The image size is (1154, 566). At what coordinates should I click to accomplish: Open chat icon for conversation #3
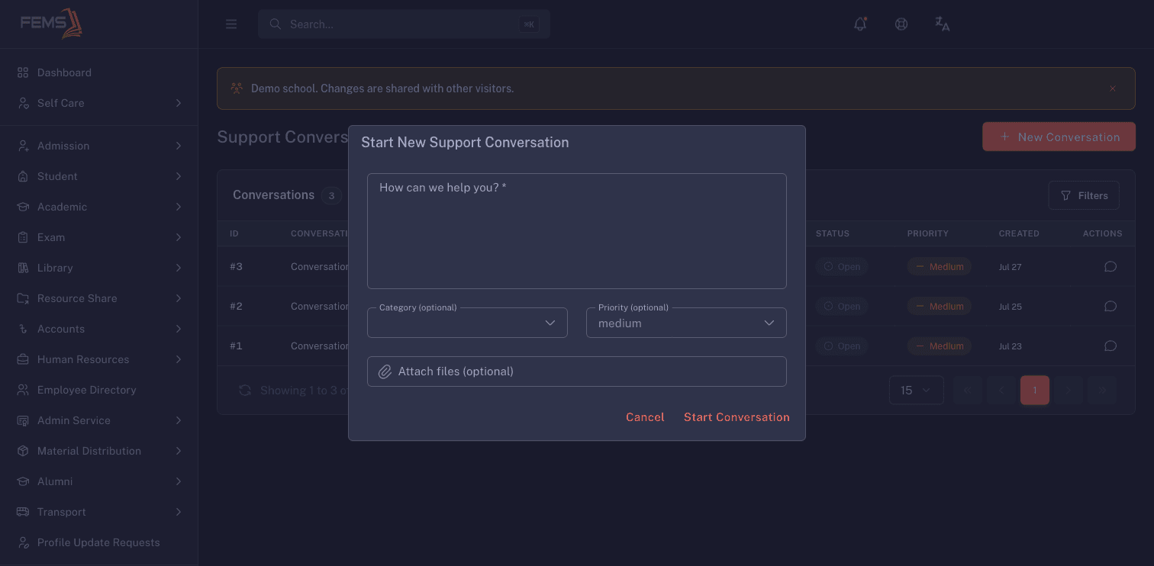(x=1110, y=267)
